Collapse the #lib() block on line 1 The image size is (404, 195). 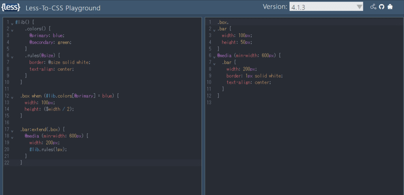click(12, 23)
